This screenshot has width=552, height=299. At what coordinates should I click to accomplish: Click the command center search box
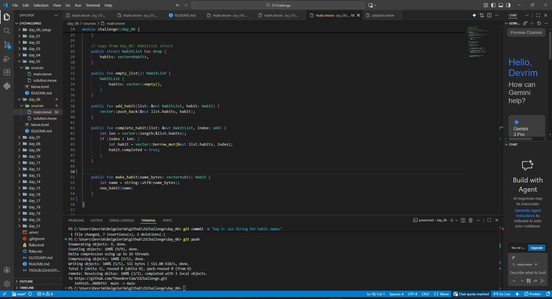tap(278, 5)
